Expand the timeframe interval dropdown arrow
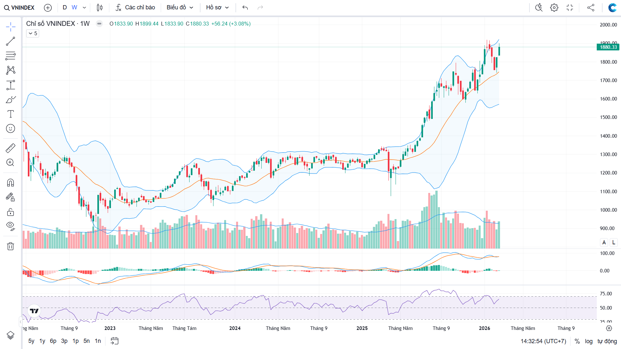 click(84, 7)
